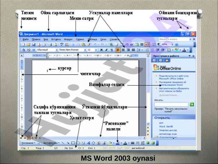Open the Сервис menu
The image size is (218, 164).
pyautogui.click(x=80, y=39)
